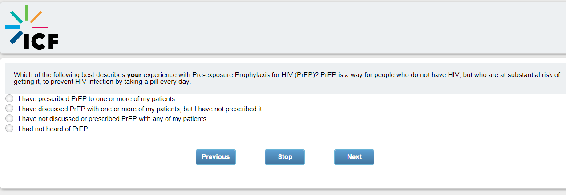Click the pink horizontal line in the logo

point(40,27)
